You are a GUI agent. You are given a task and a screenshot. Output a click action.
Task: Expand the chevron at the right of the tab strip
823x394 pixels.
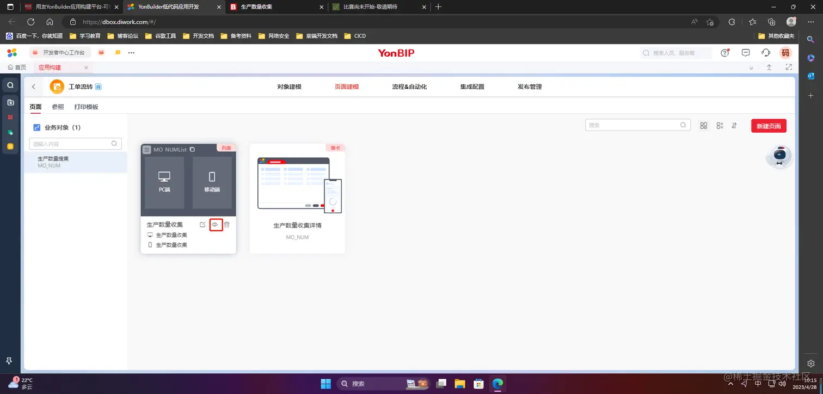[751, 67]
